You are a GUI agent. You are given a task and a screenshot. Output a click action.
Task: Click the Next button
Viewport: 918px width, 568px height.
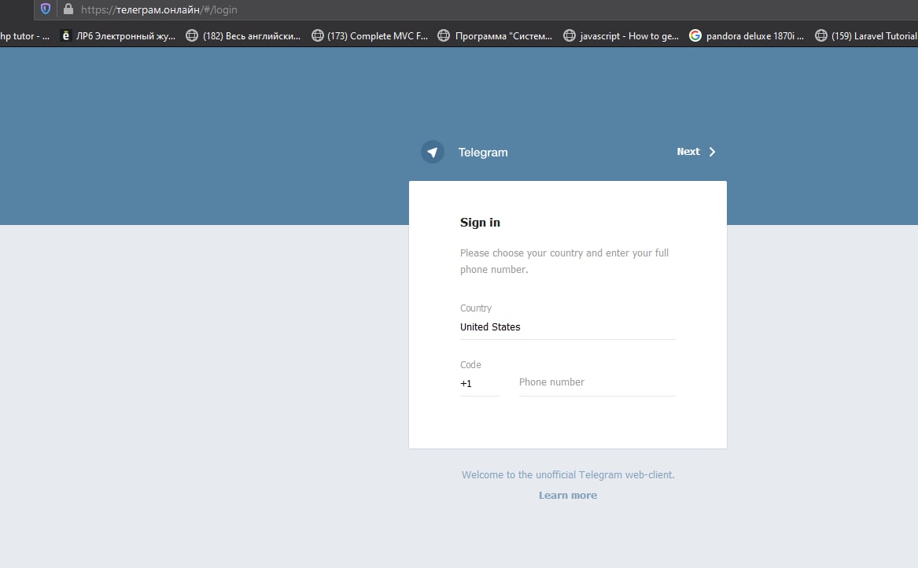(696, 152)
